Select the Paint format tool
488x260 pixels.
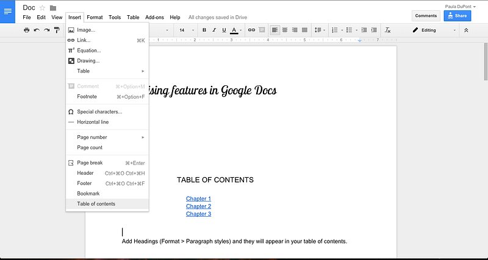[x=57, y=30]
